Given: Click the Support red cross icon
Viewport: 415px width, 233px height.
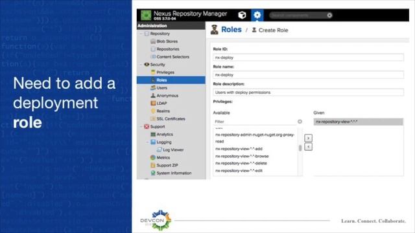Looking at the screenshot, I should [147, 127].
